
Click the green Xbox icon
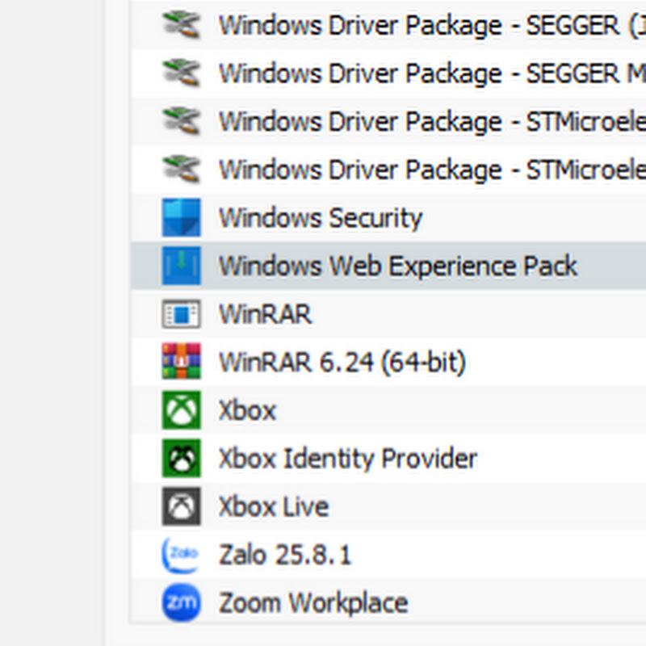[181, 410]
